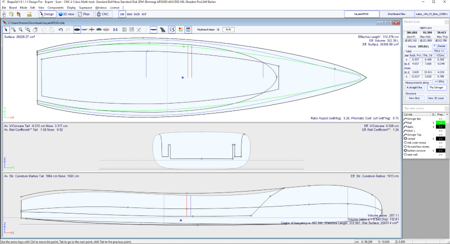
Task: Switch to the 3D view mode
Action: click(67, 14)
